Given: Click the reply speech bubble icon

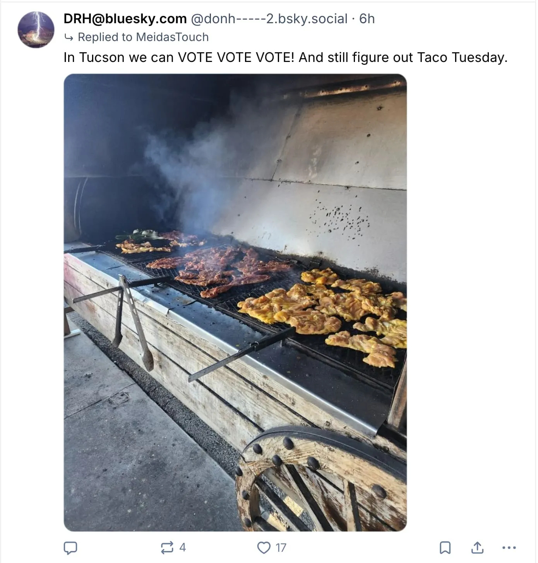Looking at the screenshot, I should click(70, 548).
